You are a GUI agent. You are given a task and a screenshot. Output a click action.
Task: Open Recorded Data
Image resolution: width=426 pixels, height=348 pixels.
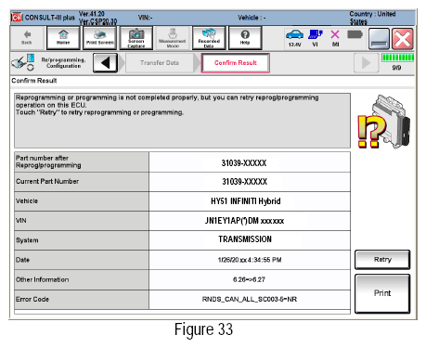[x=209, y=38]
